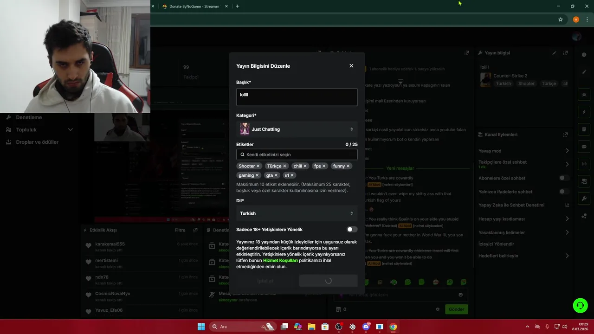The image size is (594, 334).
Task: Open chat settings gear icon
Action: [438, 309]
